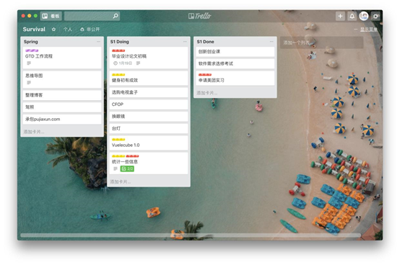
Task: Click the description icon on GTD card
Action: (29, 63)
